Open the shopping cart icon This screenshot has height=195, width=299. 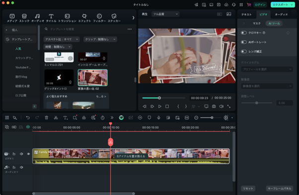click(x=249, y=4)
